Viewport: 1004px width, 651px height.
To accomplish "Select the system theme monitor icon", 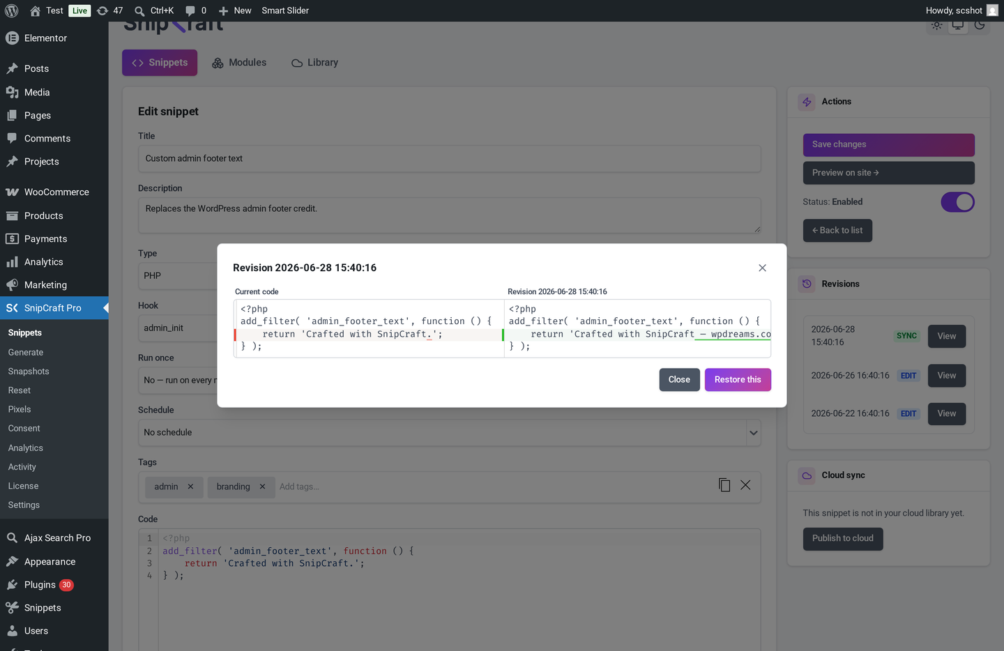I will pyautogui.click(x=958, y=25).
